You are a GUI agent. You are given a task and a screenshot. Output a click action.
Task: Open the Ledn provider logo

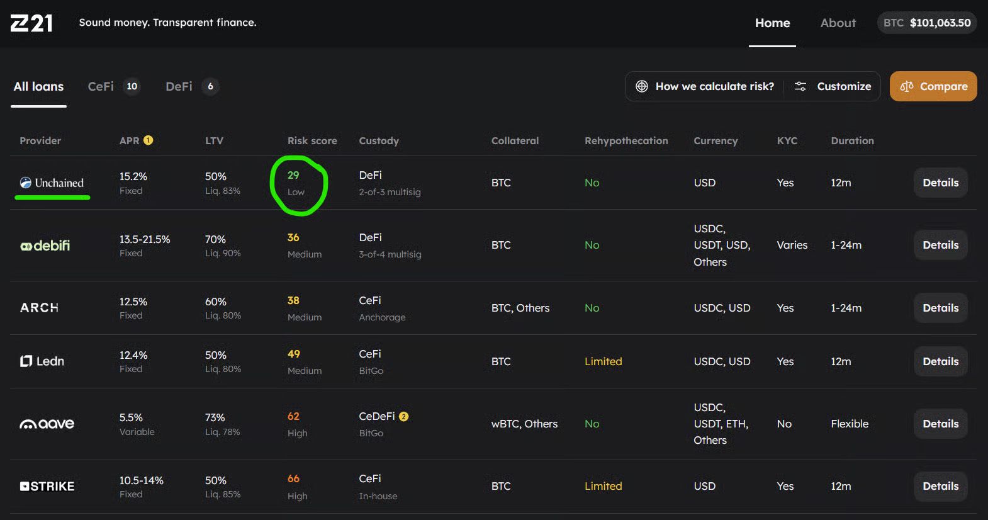coord(42,361)
